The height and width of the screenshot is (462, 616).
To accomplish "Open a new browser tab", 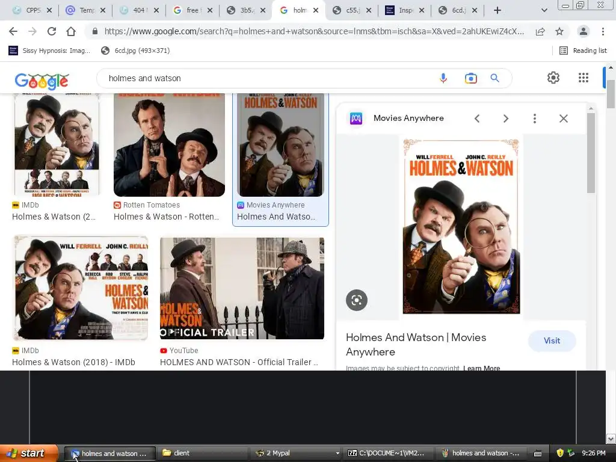I will (497, 10).
